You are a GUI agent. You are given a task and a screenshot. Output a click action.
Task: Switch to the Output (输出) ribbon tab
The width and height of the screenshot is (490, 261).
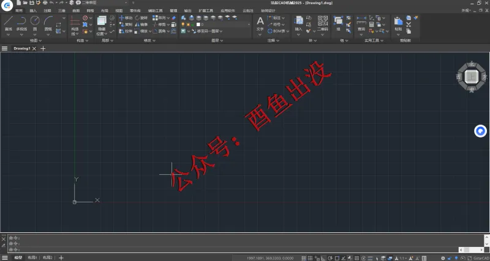coord(188,10)
